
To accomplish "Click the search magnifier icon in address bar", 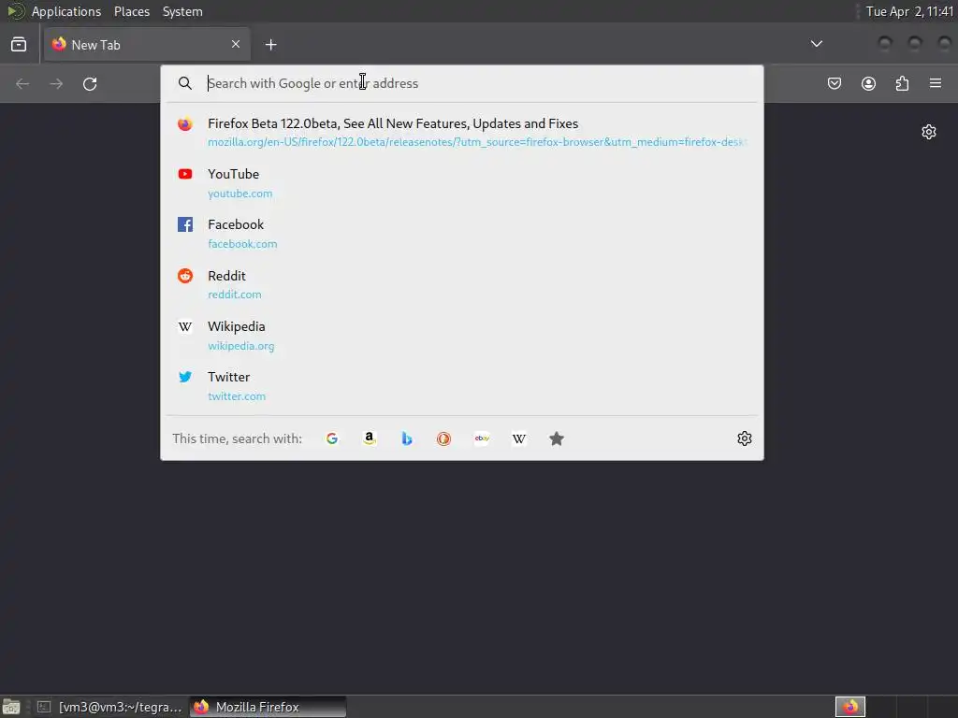I will (x=185, y=83).
